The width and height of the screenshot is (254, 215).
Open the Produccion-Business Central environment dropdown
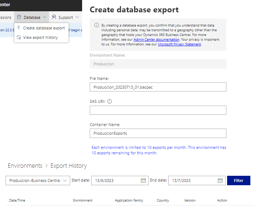(38, 180)
